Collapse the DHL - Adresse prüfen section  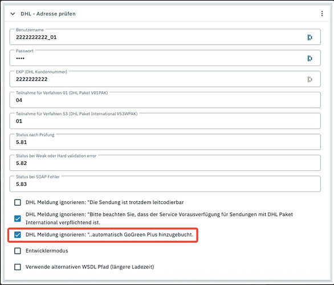13,14
